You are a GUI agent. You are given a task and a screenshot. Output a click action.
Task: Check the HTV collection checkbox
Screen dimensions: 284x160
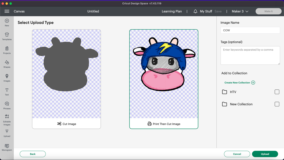pos(277,92)
